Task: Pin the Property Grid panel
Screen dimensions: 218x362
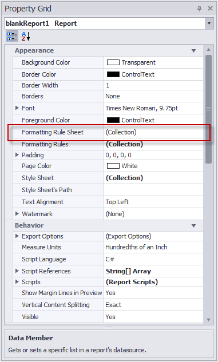Action: [199, 9]
